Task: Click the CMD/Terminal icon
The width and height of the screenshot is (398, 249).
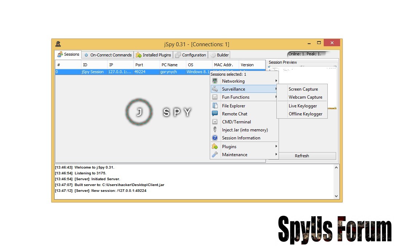Action: (x=215, y=122)
